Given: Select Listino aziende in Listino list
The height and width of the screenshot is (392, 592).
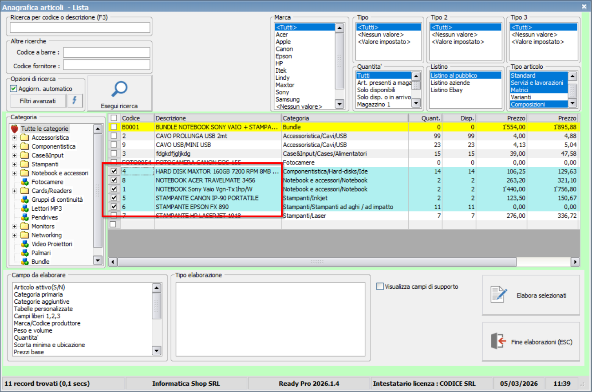Looking at the screenshot, I should (450, 83).
